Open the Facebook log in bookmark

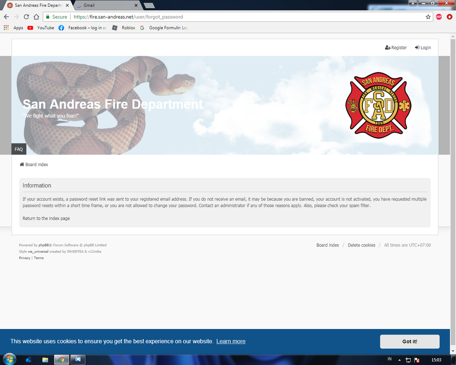click(x=83, y=28)
